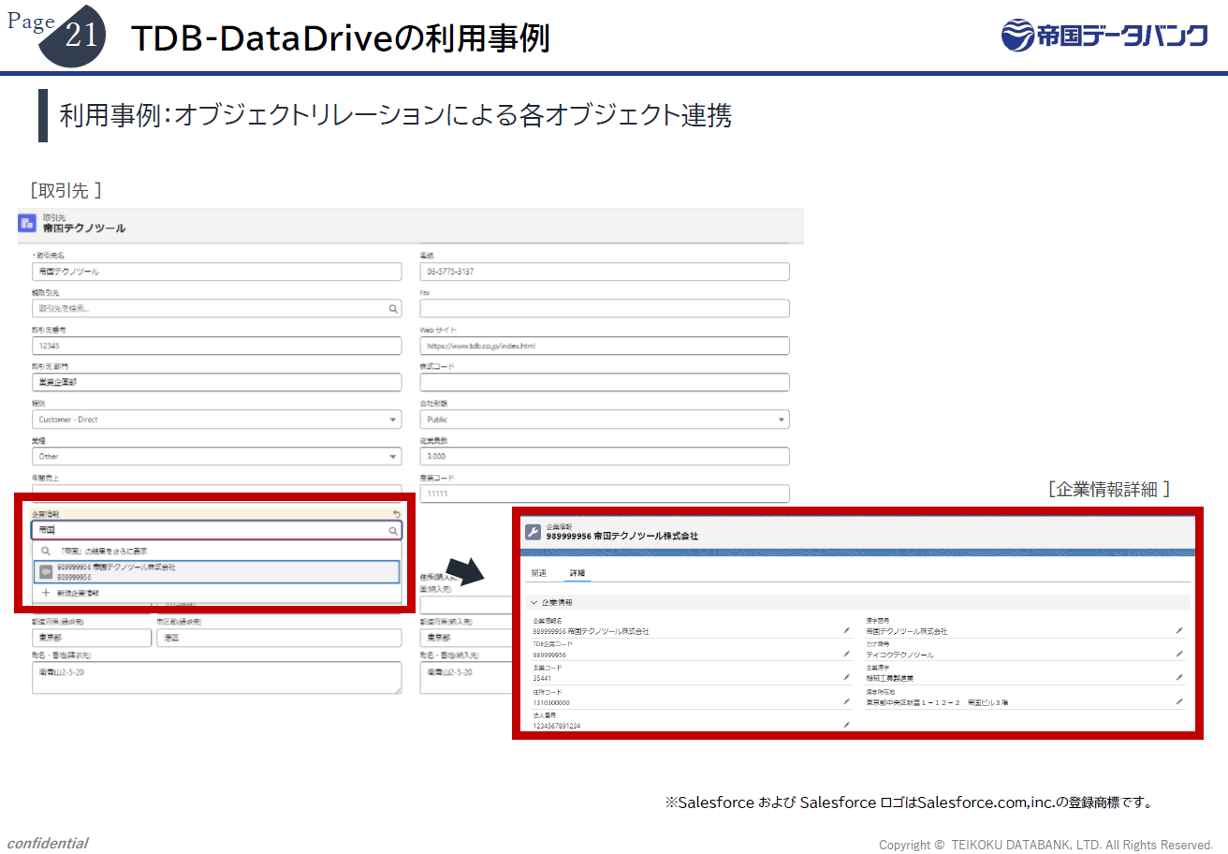Click the confidential footer label
The height and width of the screenshot is (854, 1228).
(48, 843)
